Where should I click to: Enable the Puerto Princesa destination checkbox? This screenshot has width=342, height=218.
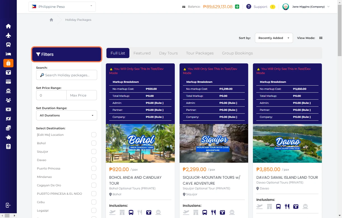pyautogui.click(x=94, y=168)
